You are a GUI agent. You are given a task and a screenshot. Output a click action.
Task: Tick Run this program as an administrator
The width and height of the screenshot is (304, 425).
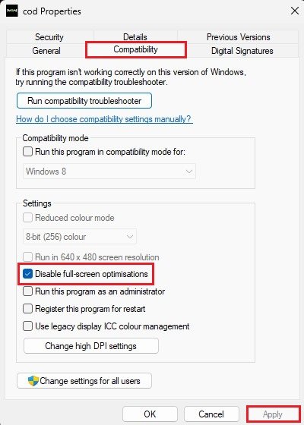(x=27, y=291)
